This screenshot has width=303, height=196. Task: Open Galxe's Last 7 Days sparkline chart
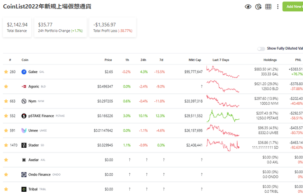(223, 71)
